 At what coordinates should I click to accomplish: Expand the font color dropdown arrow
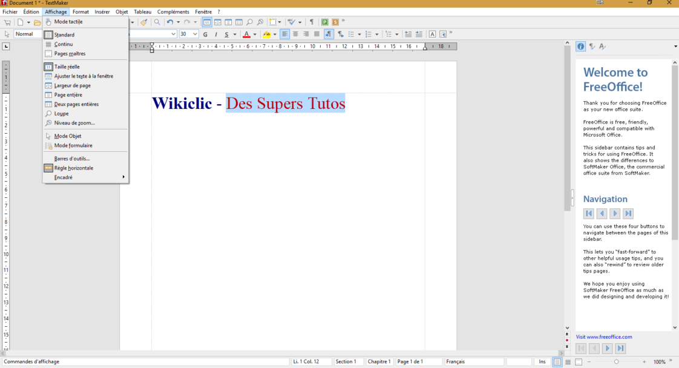pyautogui.click(x=255, y=34)
